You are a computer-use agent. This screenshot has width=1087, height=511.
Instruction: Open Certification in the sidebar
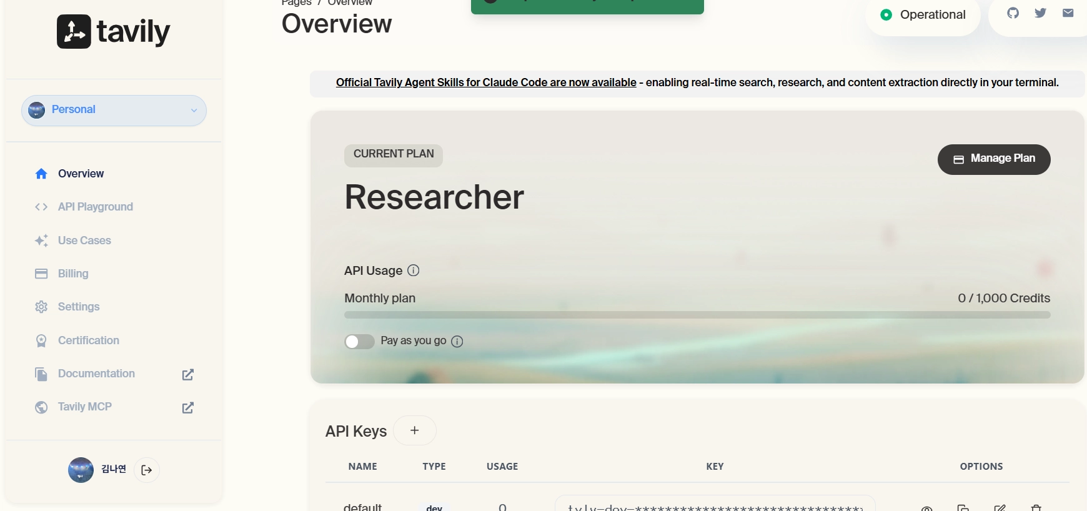click(88, 340)
